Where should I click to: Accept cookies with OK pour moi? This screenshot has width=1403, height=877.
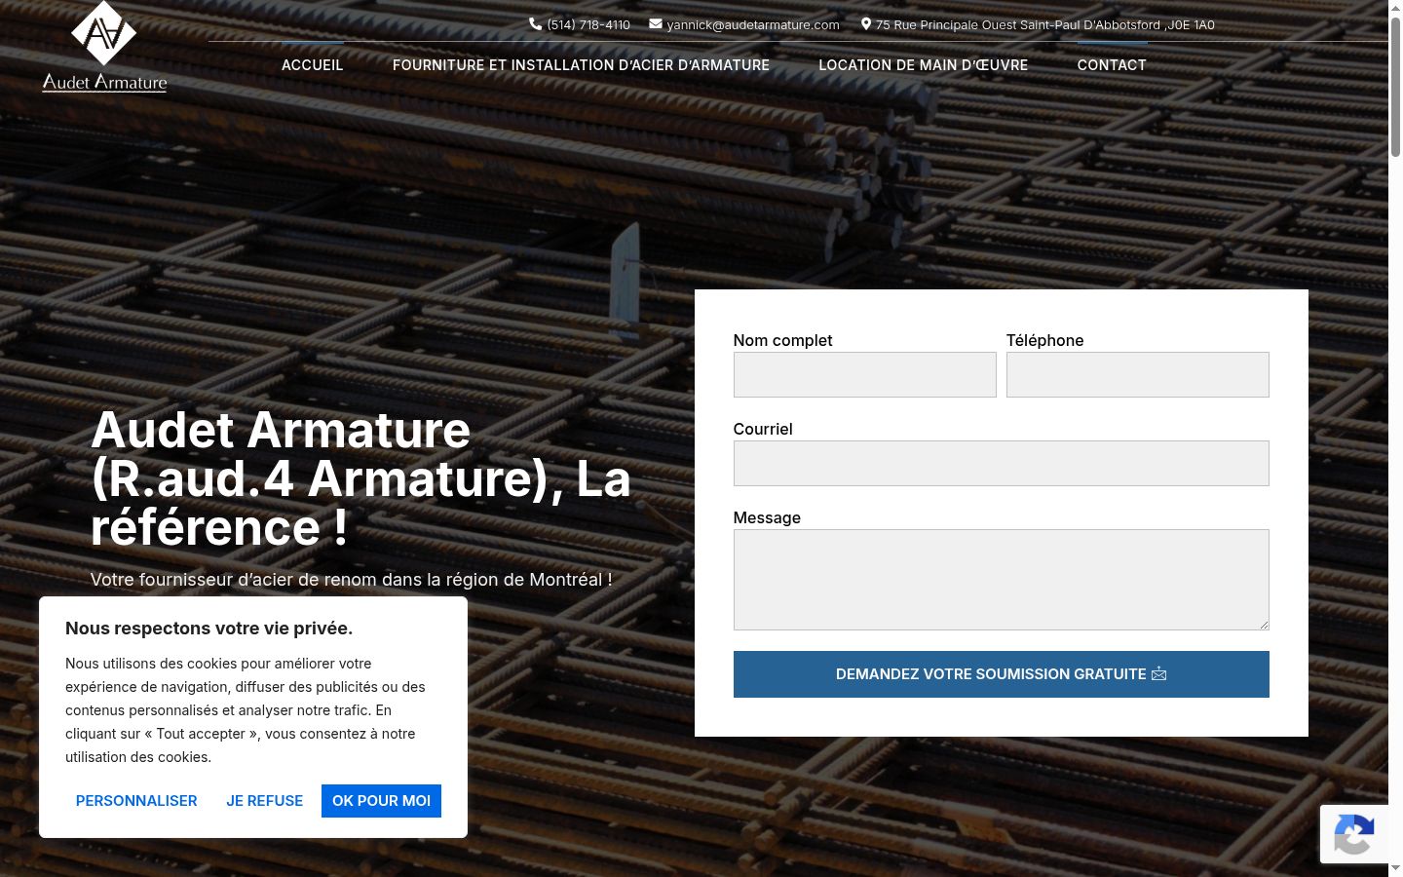(x=381, y=801)
